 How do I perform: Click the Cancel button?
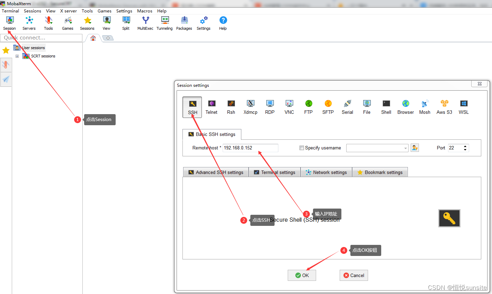(x=354, y=275)
